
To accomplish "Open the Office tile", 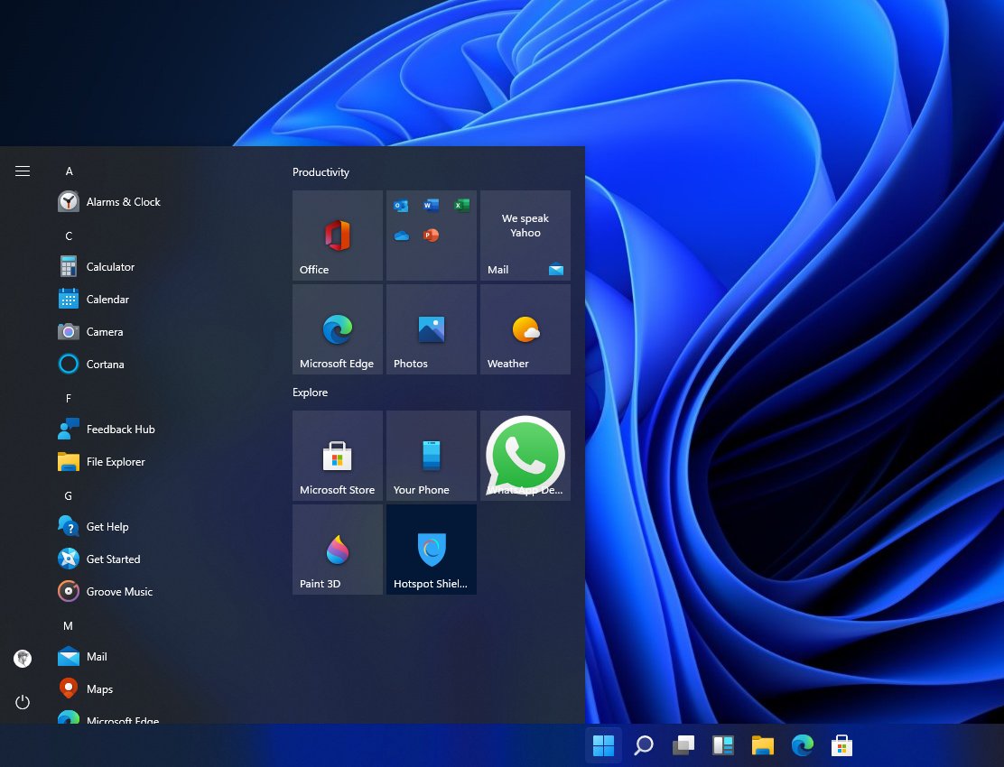I will coord(338,236).
